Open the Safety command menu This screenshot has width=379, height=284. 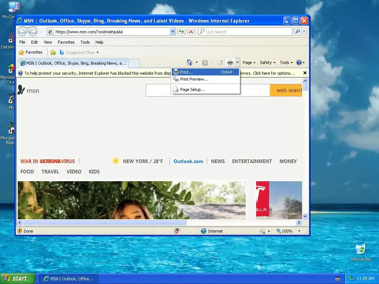click(x=267, y=62)
